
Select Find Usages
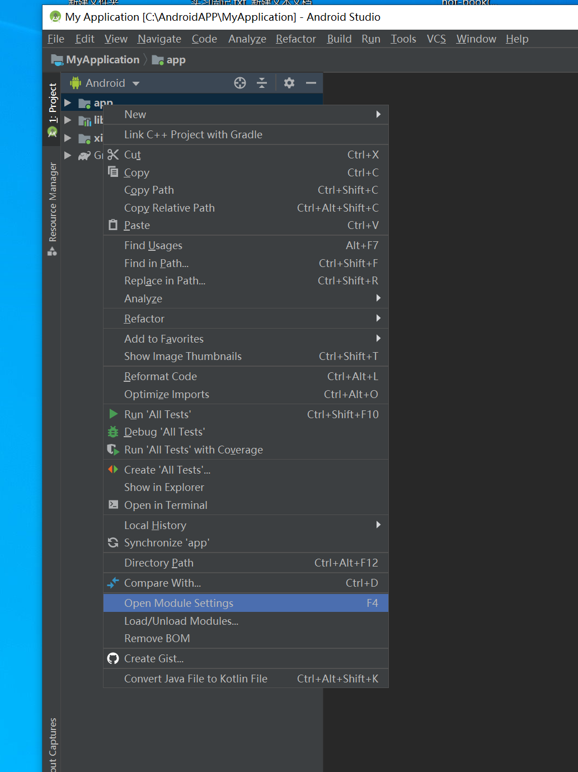pos(246,245)
